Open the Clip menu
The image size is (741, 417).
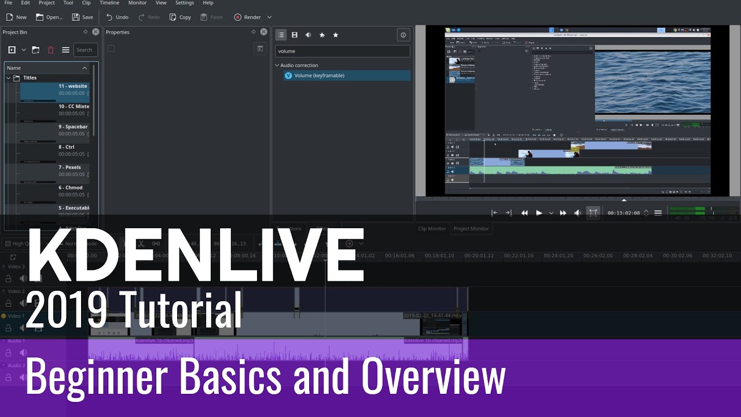[86, 3]
